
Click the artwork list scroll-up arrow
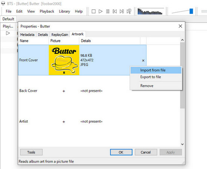(x=182, y=40)
